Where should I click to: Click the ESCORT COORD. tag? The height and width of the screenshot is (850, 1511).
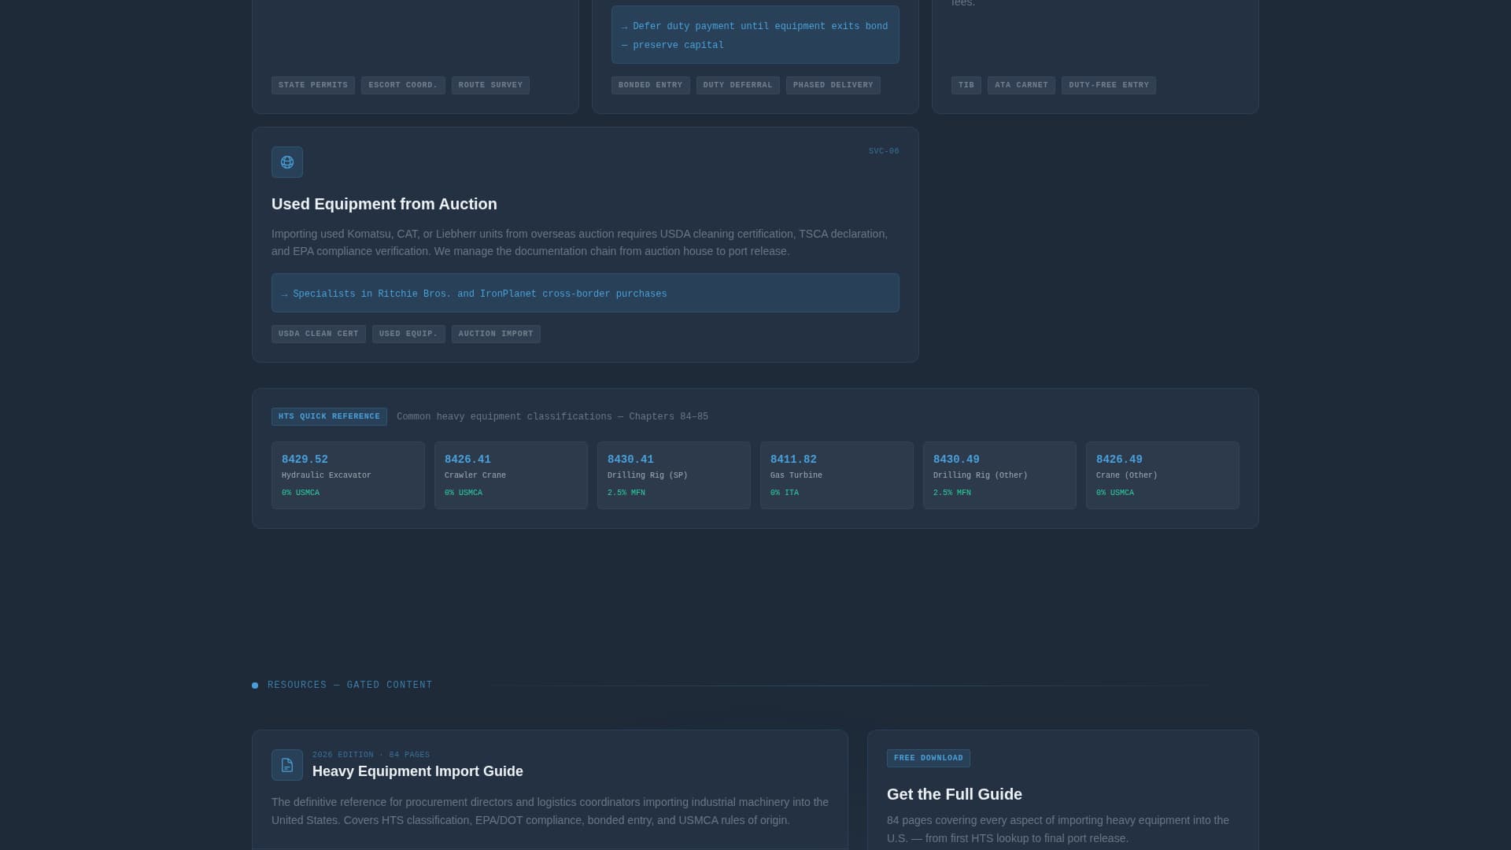pos(403,85)
